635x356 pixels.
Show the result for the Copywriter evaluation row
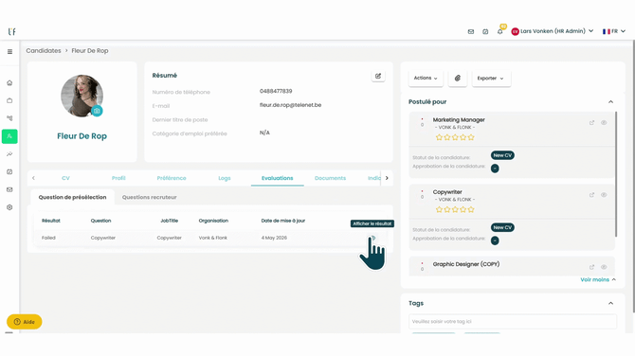coord(373,238)
